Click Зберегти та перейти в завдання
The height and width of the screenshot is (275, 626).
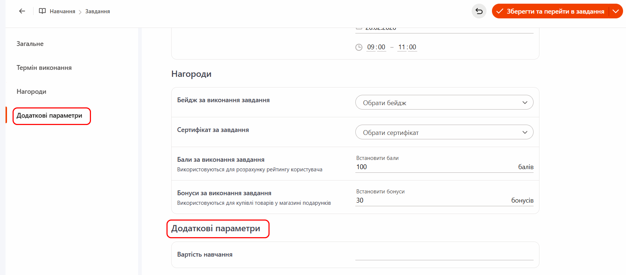tap(551, 11)
